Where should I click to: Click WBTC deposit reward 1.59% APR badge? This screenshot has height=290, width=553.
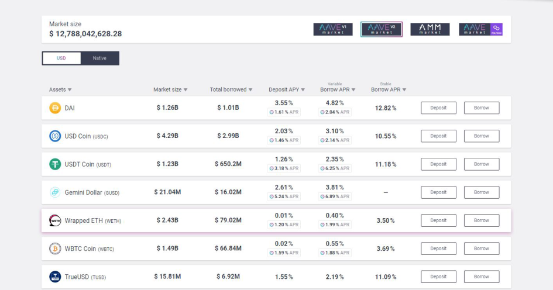284,253
